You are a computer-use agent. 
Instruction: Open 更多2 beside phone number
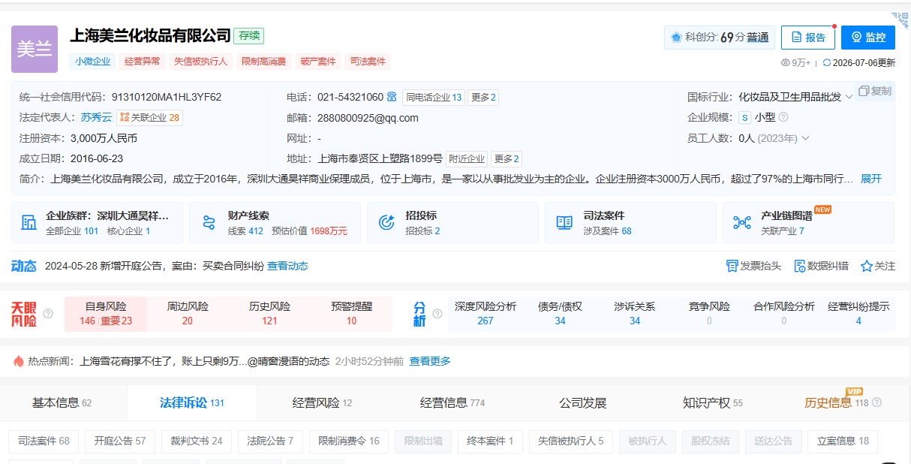click(483, 97)
